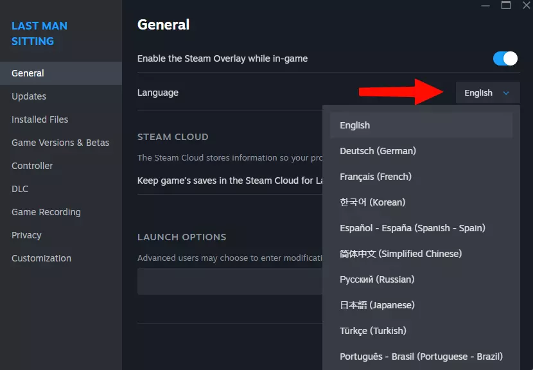
Task: Go to Game Versions & Betas tab
Action: 60,143
